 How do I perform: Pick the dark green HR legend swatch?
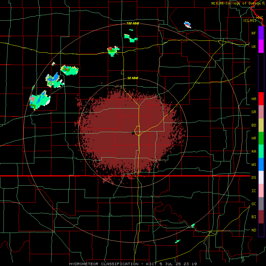(x=261, y=138)
